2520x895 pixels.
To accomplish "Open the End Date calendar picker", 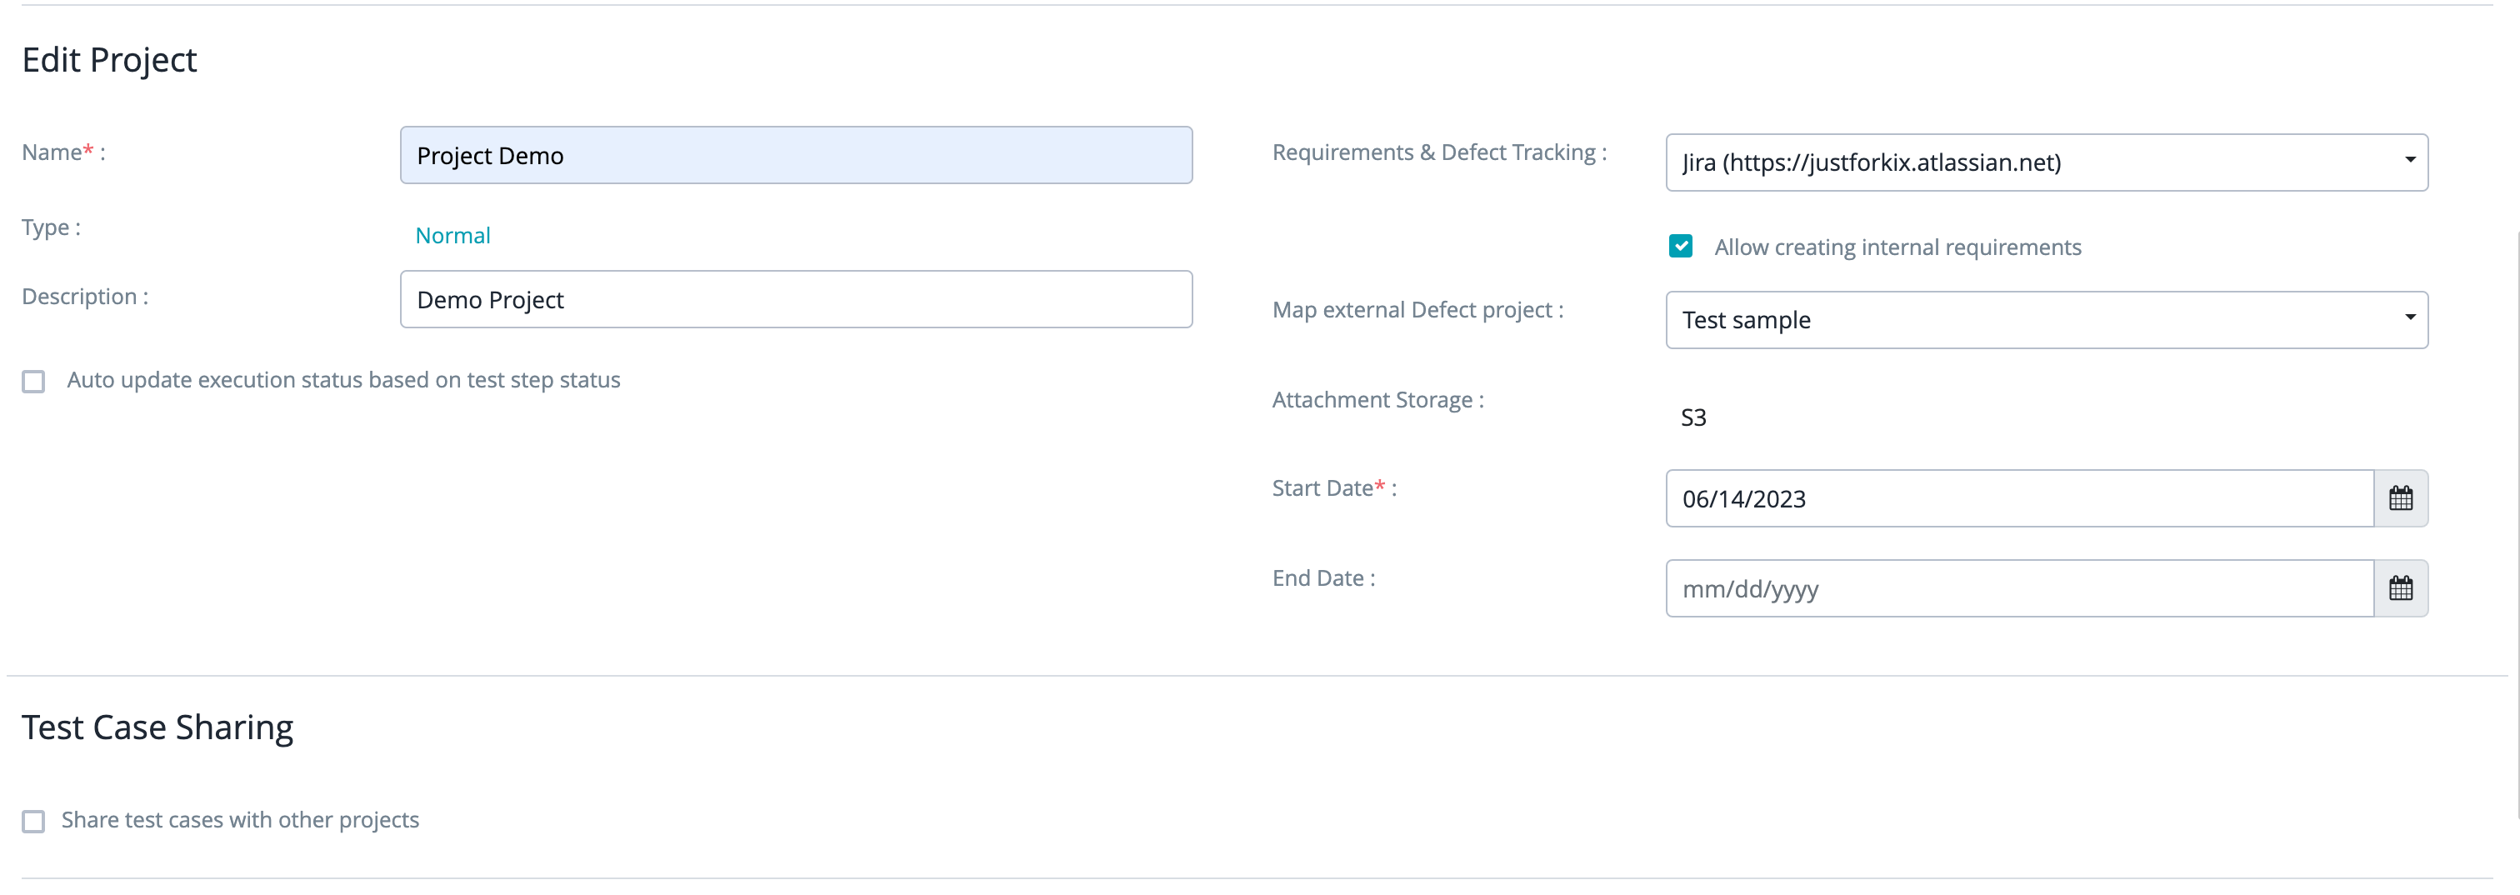I will click(x=2400, y=589).
